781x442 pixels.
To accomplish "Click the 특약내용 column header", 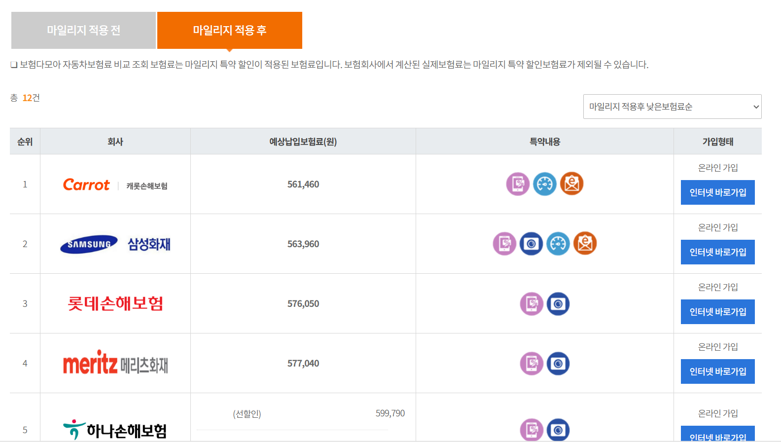I will pos(545,142).
